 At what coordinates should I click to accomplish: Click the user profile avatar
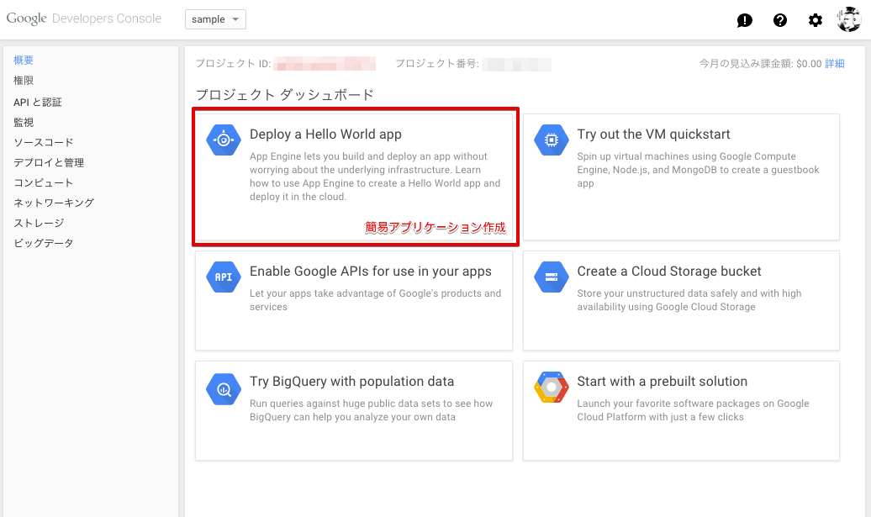click(x=849, y=19)
